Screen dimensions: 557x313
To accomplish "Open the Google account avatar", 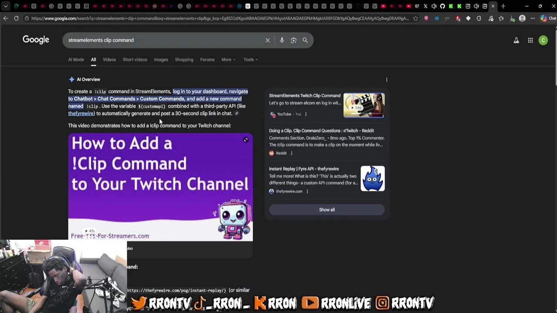I will pyautogui.click(x=543, y=40).
